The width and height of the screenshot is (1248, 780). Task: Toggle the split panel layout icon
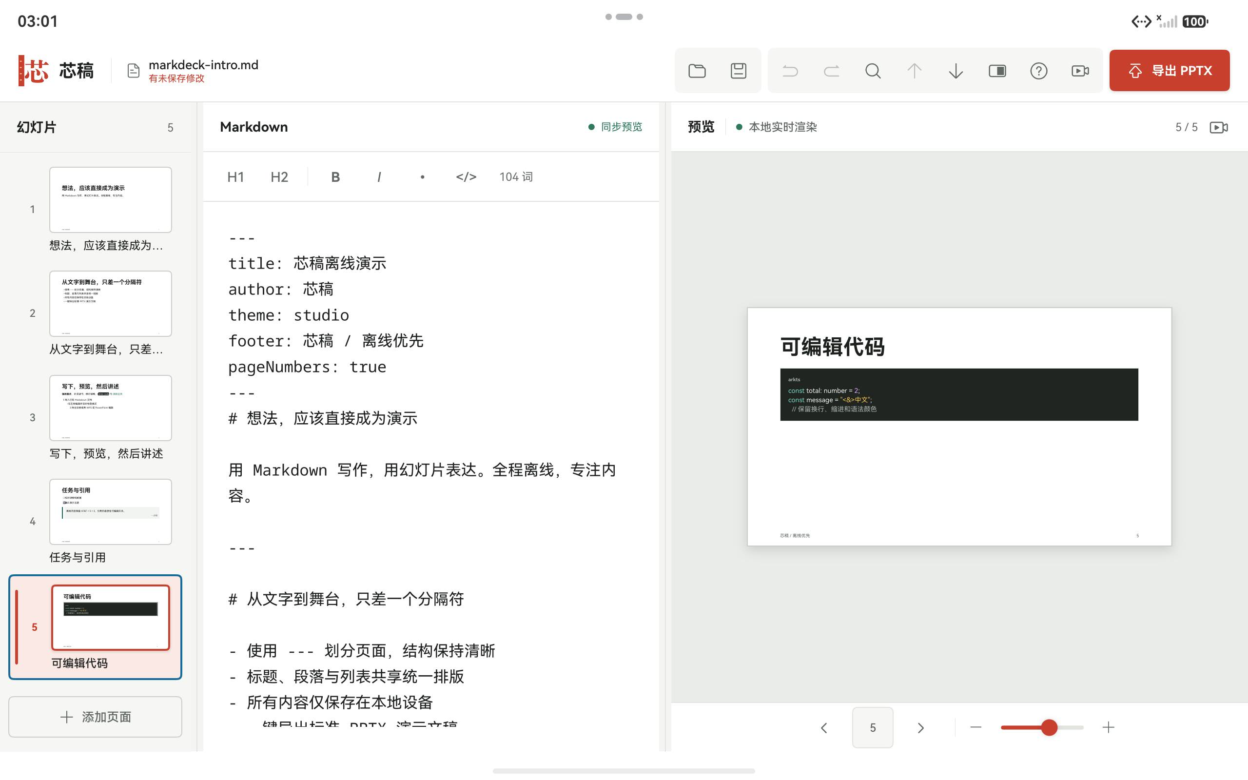click(997, 71)
